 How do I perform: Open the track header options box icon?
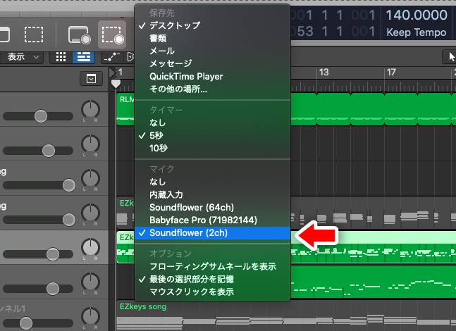[91, 78]
